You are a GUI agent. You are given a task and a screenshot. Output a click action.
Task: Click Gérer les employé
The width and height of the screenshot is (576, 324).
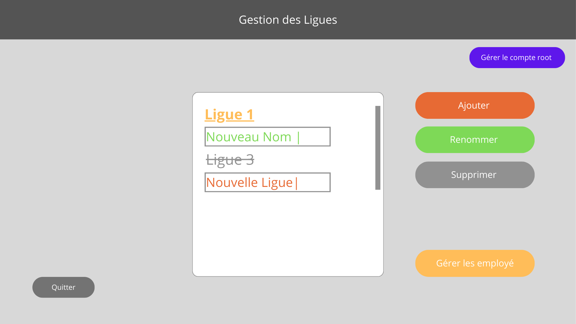pos(475,263)
